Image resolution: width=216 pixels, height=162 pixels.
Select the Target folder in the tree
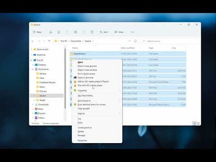42,100
